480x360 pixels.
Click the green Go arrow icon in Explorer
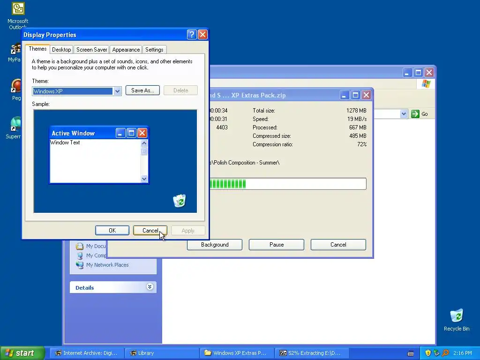pos(415,114)
